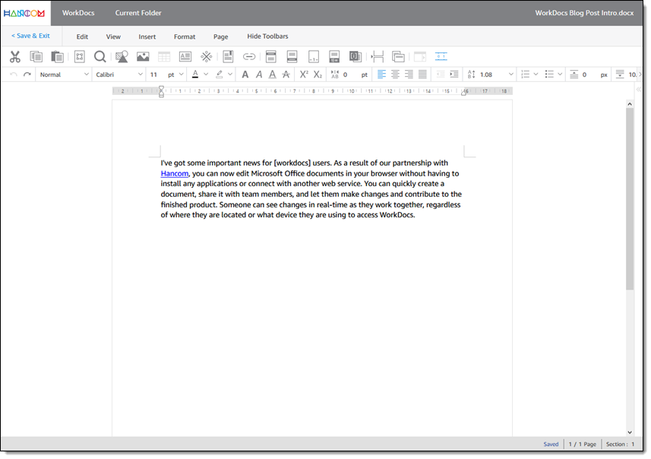Screen dimensions: 651x459
Task: Apply superscript with the X² icon
Action: pyautogui.click(x=304, y=74)
